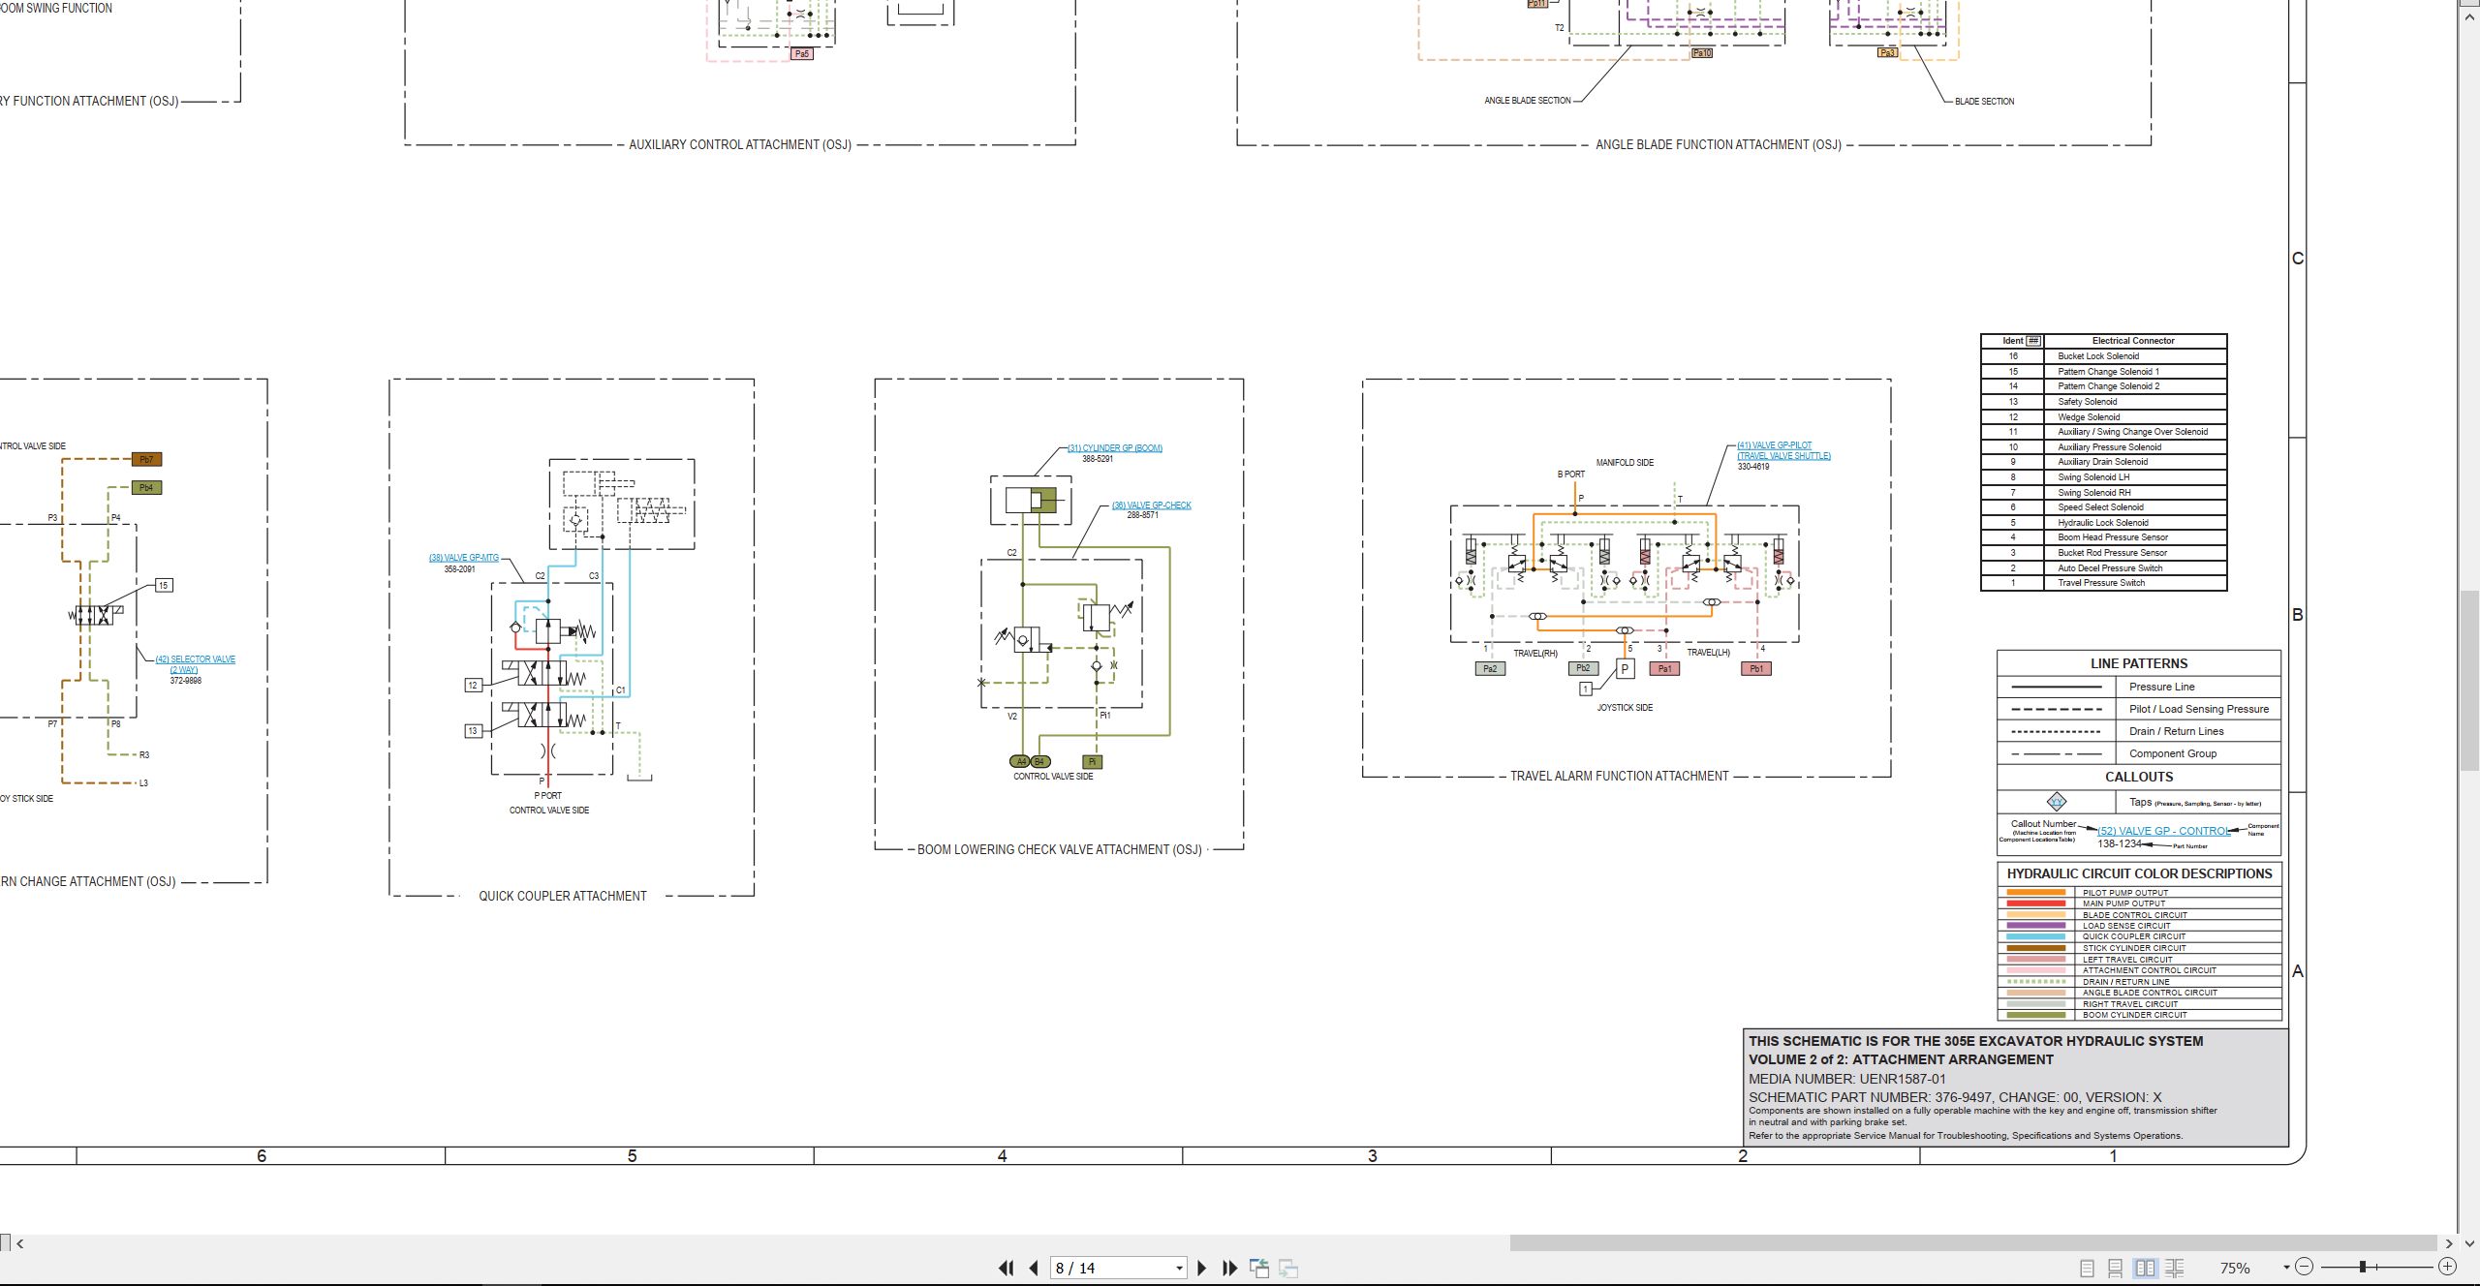Jump to the last page
The image size is (2480, 1286).
[x=1230, y=1268]
